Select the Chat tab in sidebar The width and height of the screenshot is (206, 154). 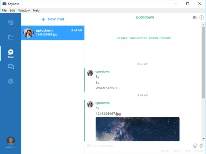(11, 54)
